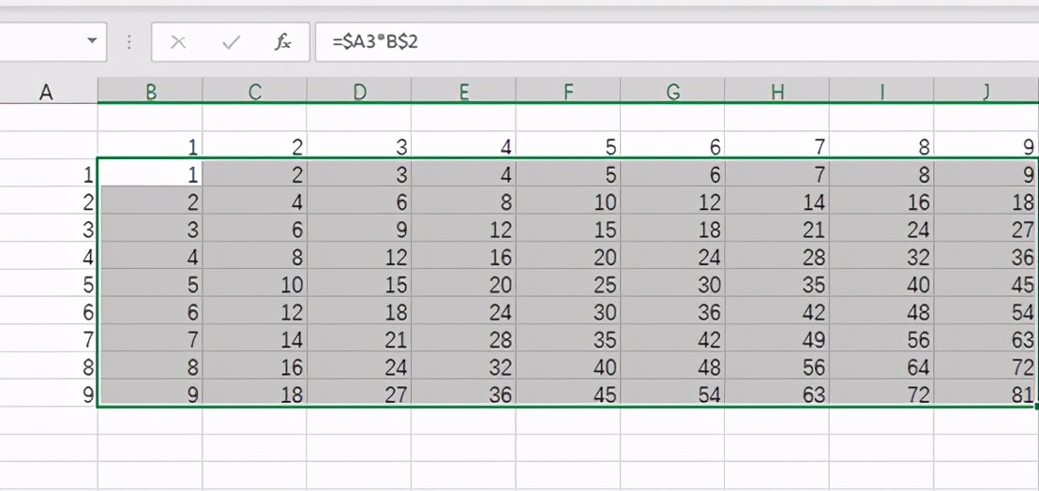This screenshot has width=1039, height=491.
Task: Select the cell showing 9 in column D
Action: point(358,228)
